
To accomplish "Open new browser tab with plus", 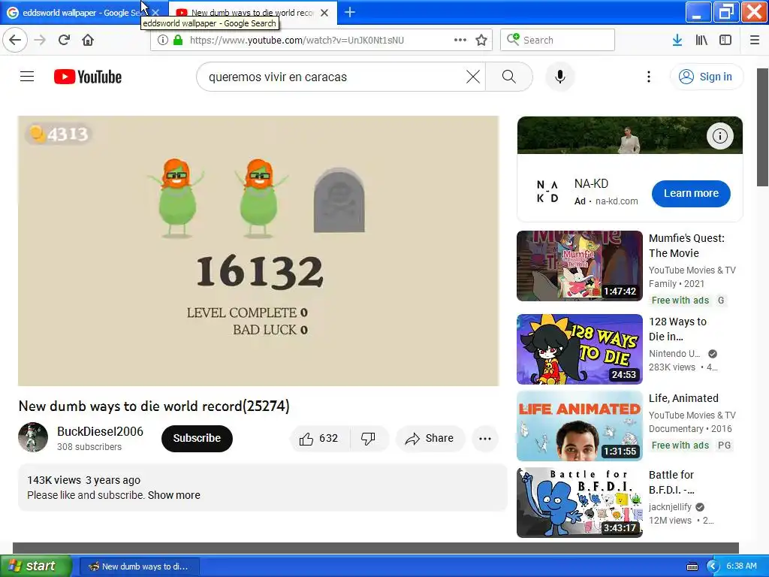I will pyautogui.click(x=350, y=12).
